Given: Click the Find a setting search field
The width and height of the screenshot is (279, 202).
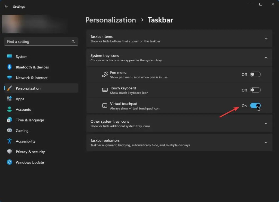Looking at the screenshot, I should click(x=41, y=41).
